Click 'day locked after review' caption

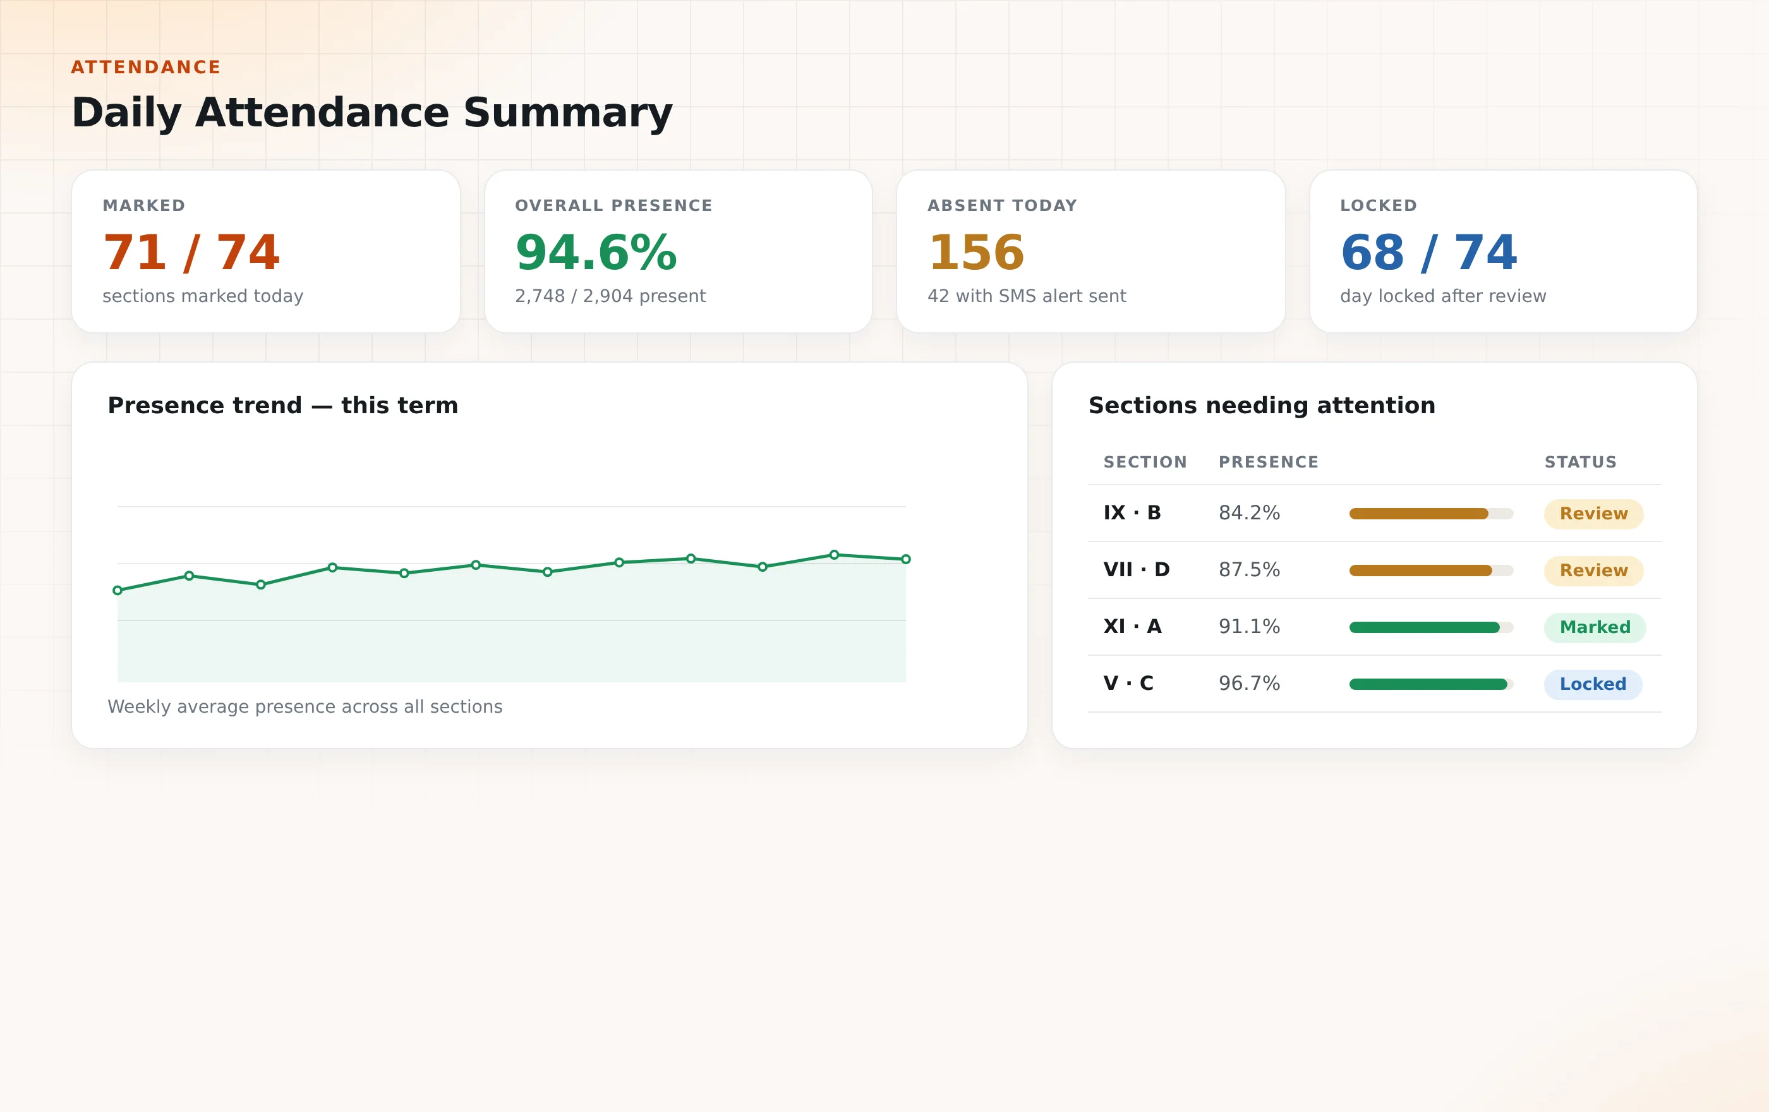[1443, 296]
